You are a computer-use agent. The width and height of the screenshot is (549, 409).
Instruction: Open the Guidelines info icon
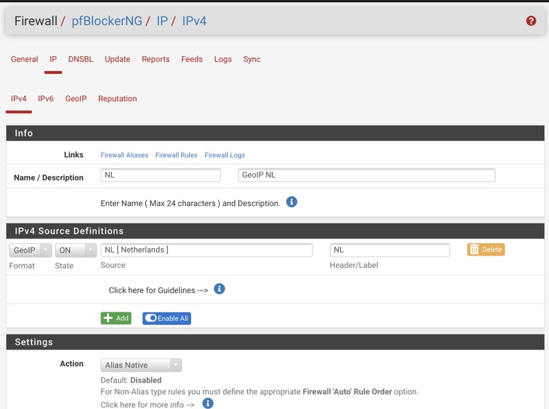[219, 289]
